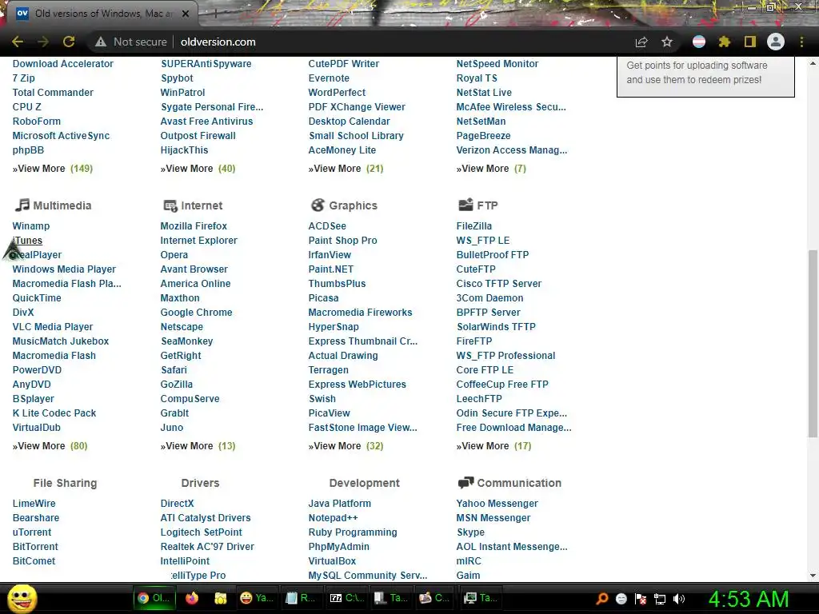Reload the oldversion.com page
Viewport: 819px width, 614px height.
tap(69, 42)
